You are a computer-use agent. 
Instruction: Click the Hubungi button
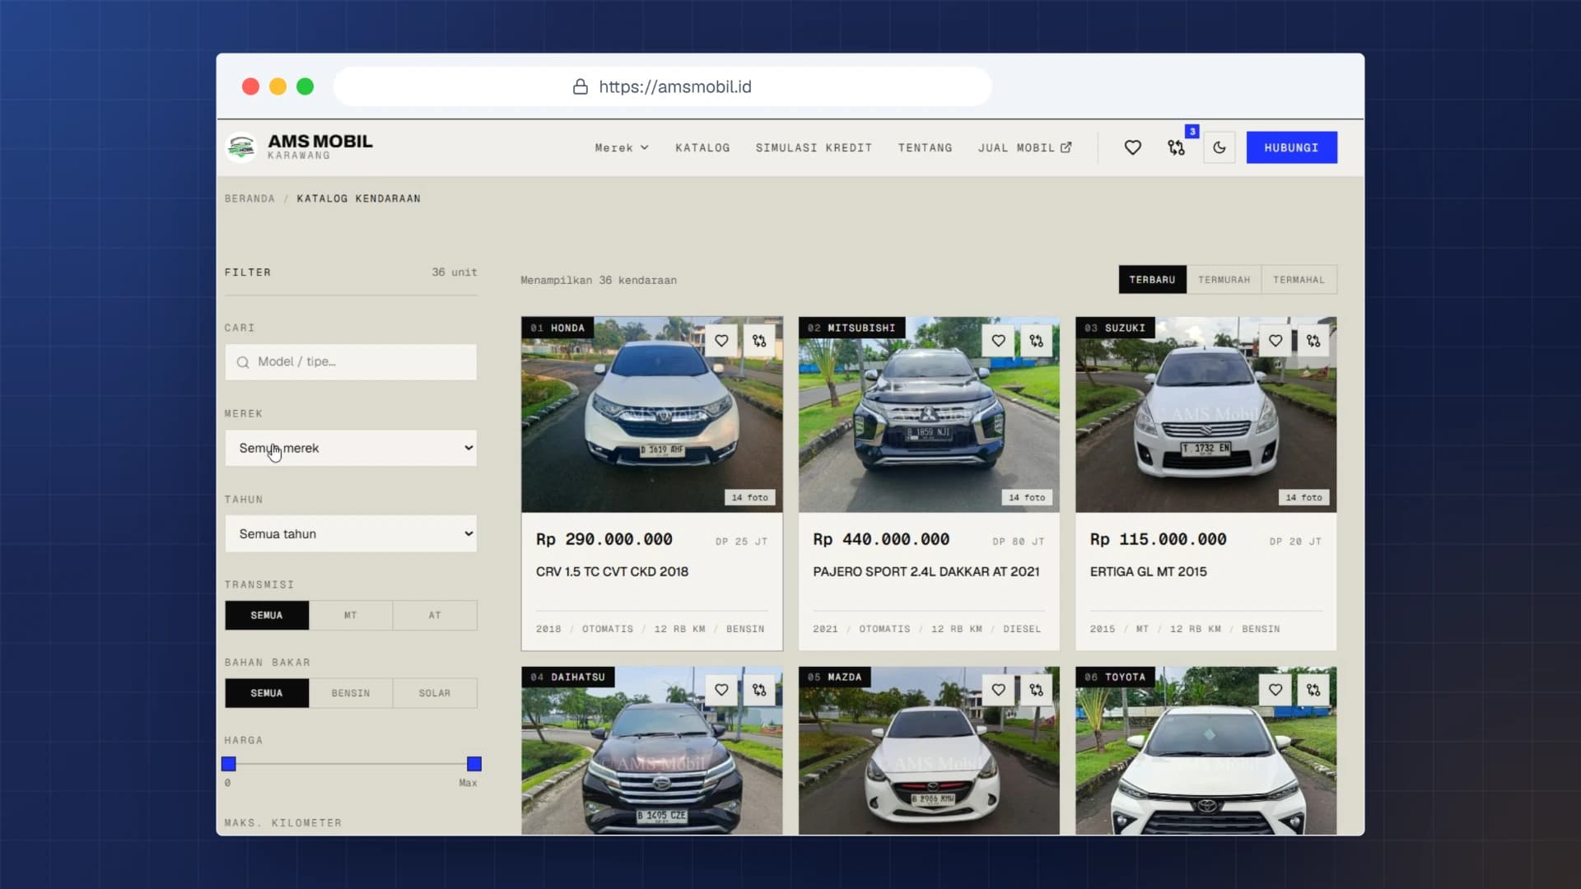(1291, 147)
